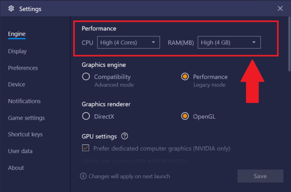Close the Settings window with the X
The height and width of the screenshot is (192, 291).
[280, 8]
